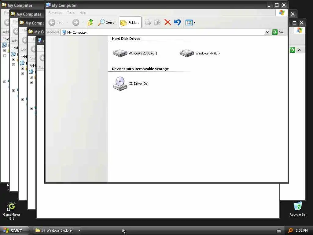The width and height of the screenshot is (313, 235).
Task: Open the Back history dropdown arrow
Action: point(67,22)
